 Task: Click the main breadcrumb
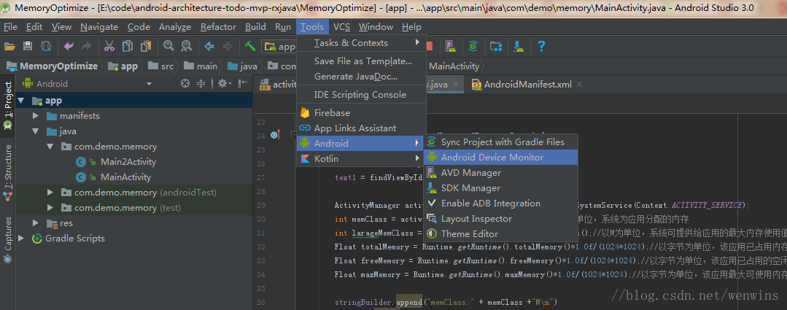201,66
